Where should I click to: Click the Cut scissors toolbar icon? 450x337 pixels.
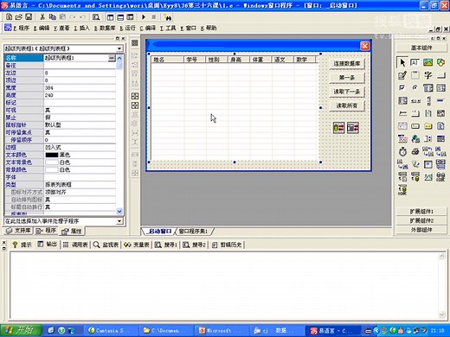tap(42, 17)
